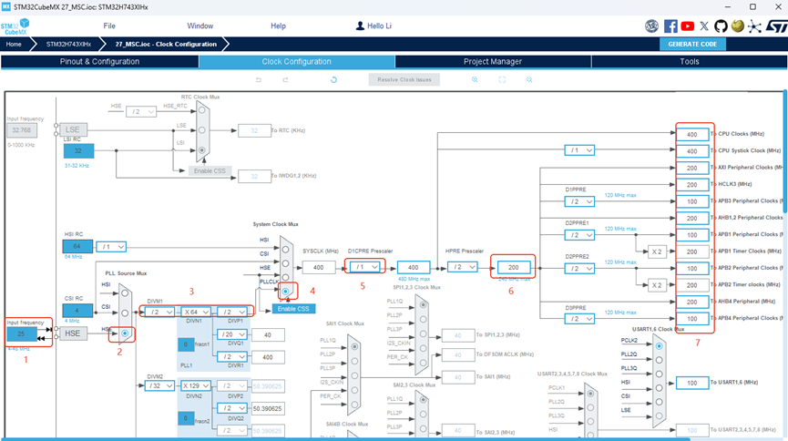Open the ST 15 years anniversary badge icon

point(652,26)
